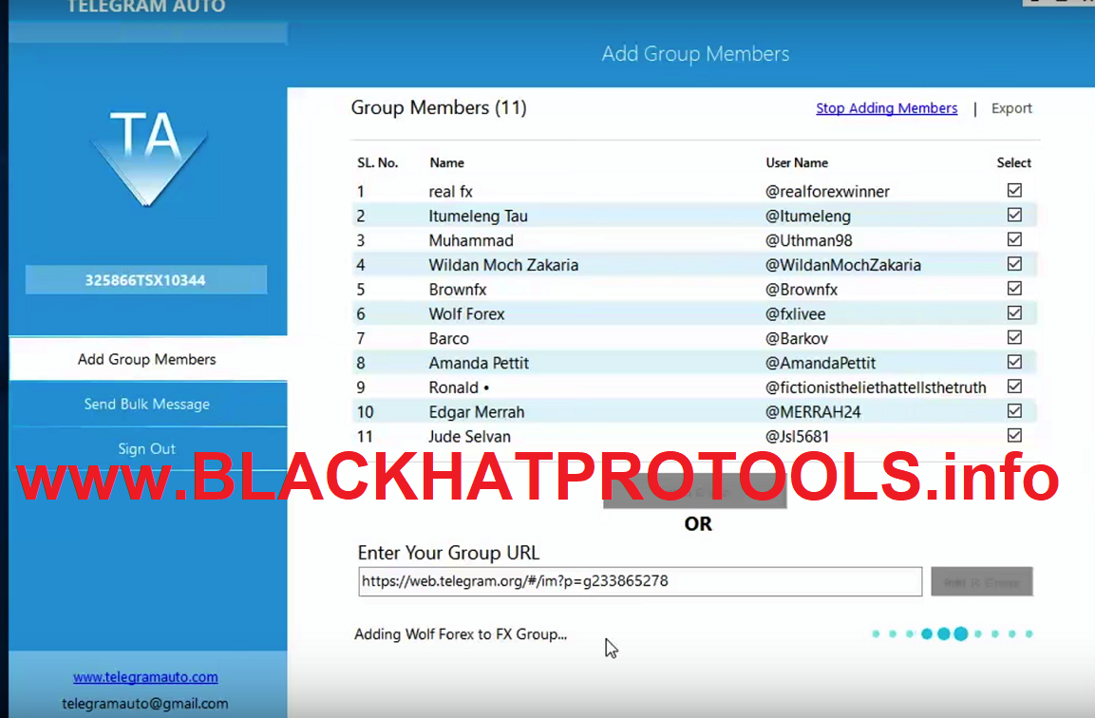Open the www.telegramauto.com link
The height and width of the screenshot is (718, 1095).
(145, 677)
